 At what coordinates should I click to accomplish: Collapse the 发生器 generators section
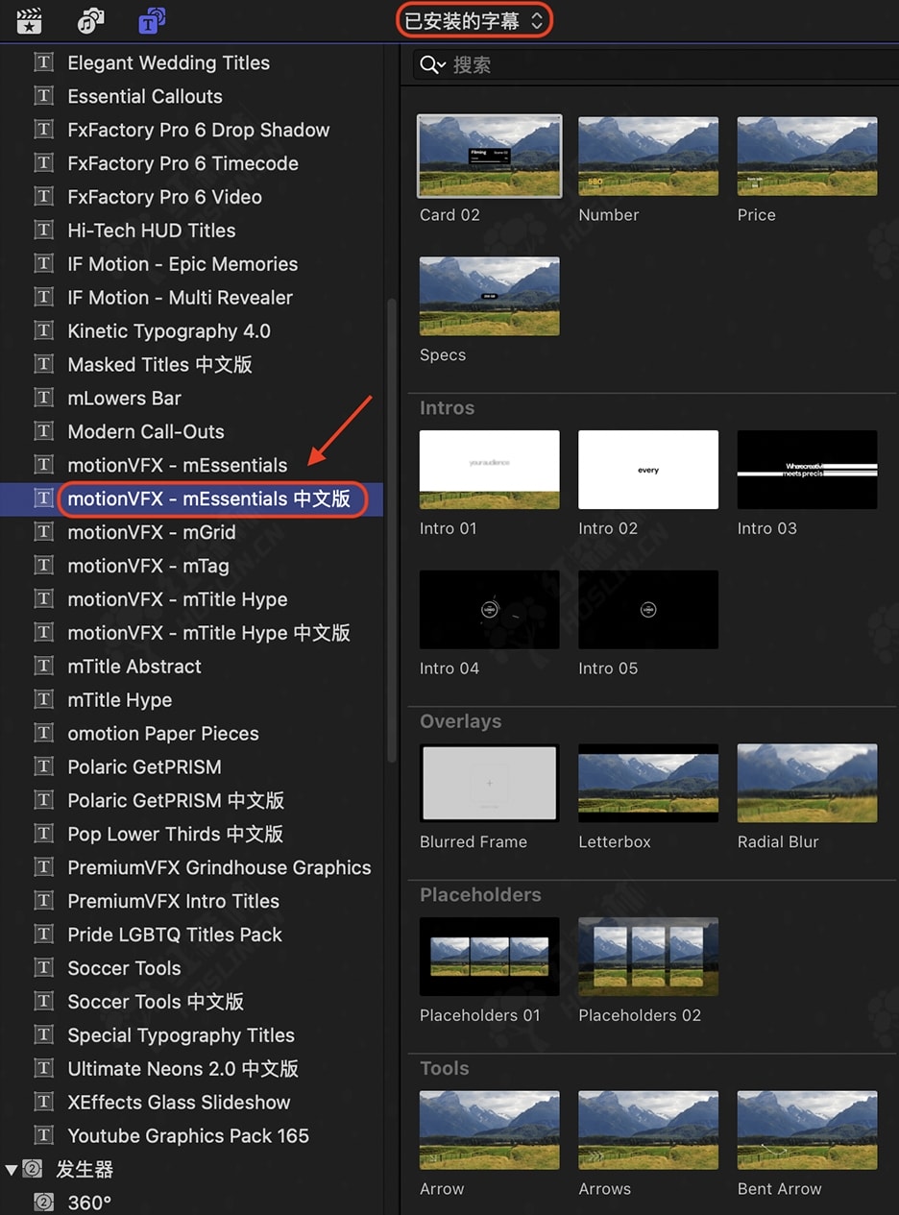12,1170
